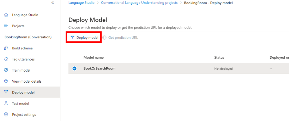Click the Deployed on column header
The height and width of the screenshot is (121, 289).
(x=279, y=57)
